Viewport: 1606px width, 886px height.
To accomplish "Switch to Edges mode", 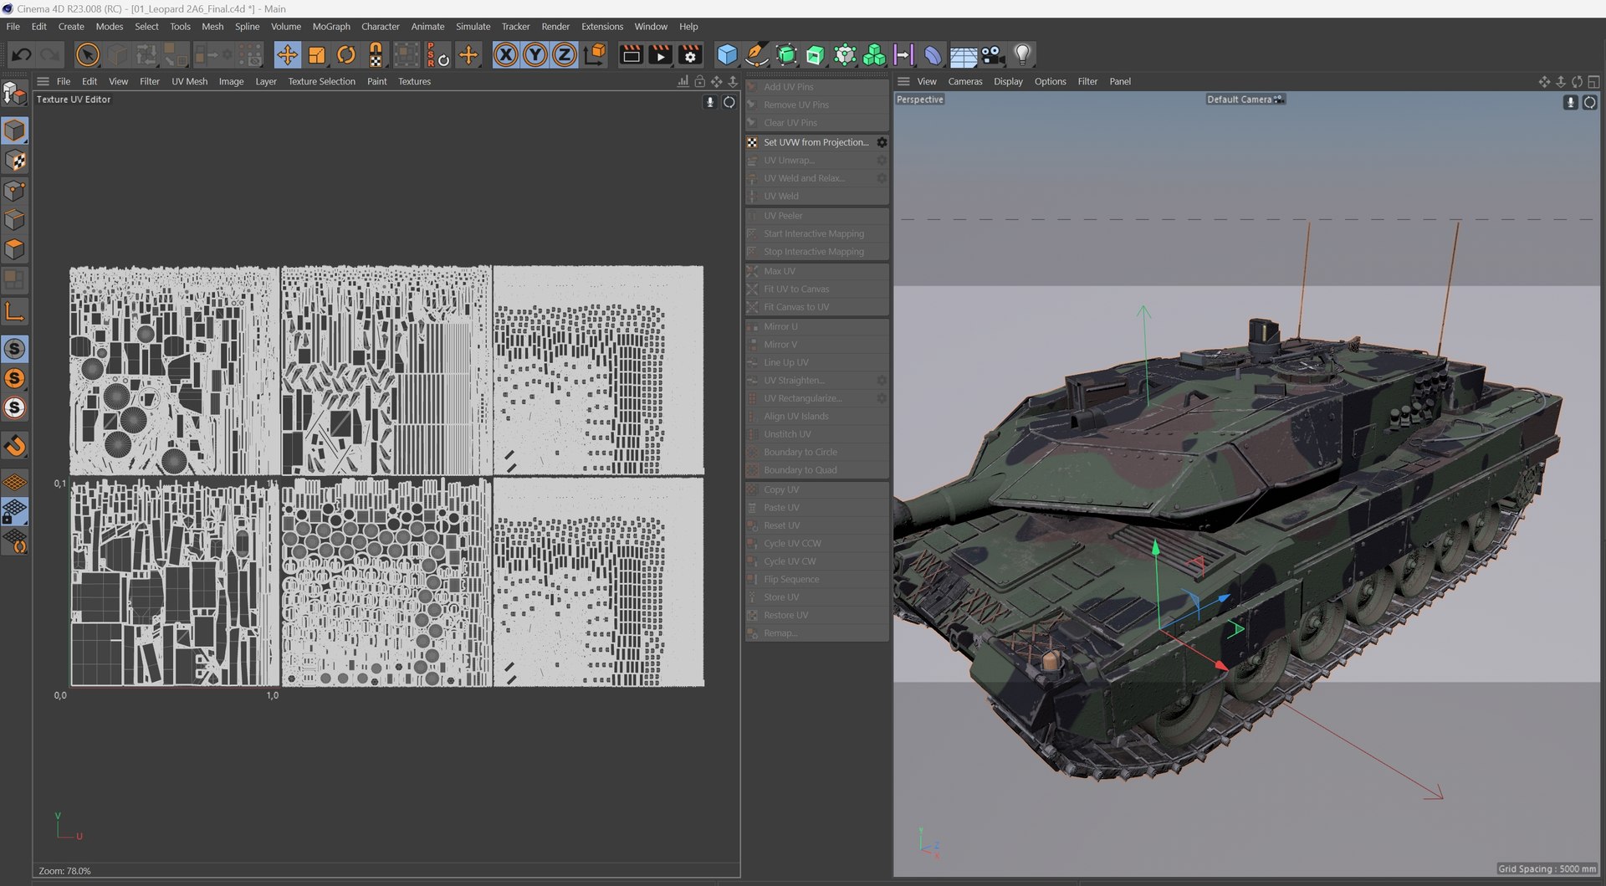I will 14,220.
